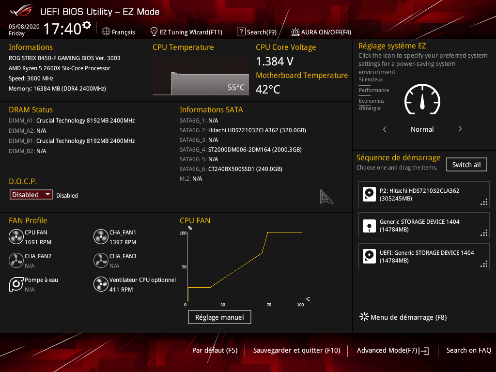The height and width of the screenshot is (372, 496).
Task: Open EZ Tuning Wizard(F11)
Action: [186, 32]
